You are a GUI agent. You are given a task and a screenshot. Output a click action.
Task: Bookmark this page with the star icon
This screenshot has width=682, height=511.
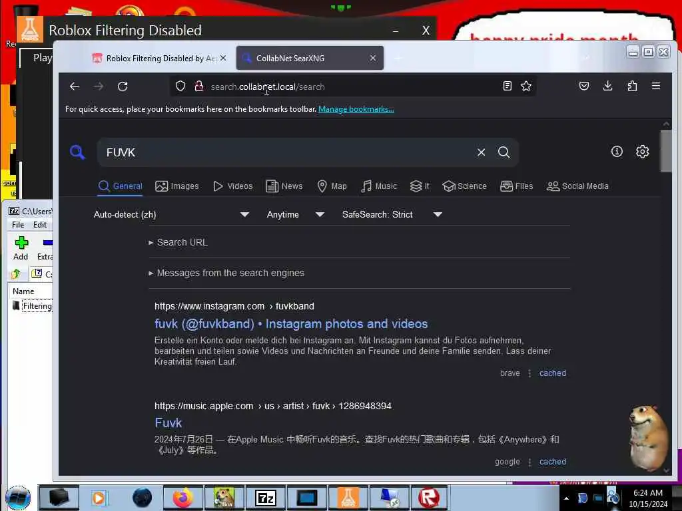[526, 86]
